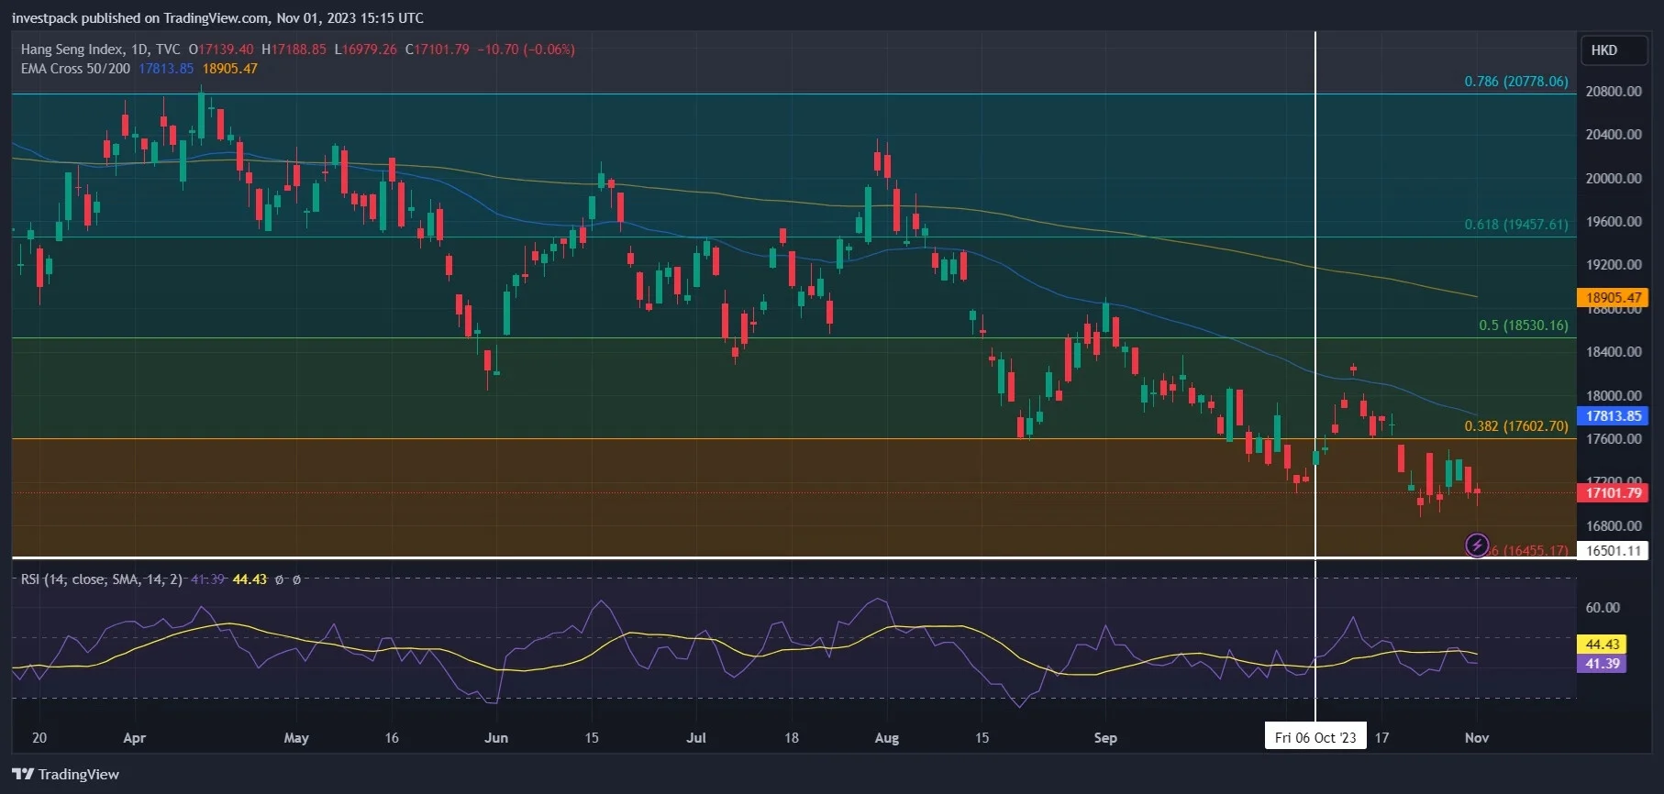Click the EMA Cross 50/200 indicator label
Viewport: 1664px width, 794px height.
tap(75, 69)
